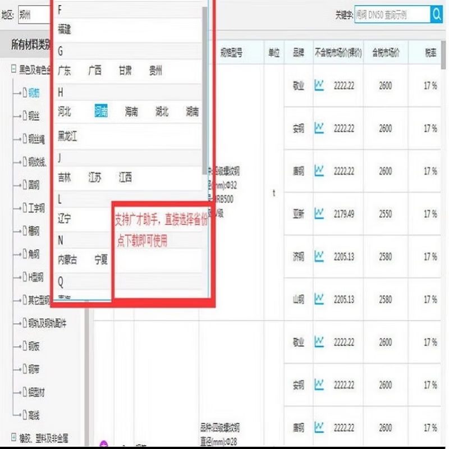Screen dimensions: 449x449
Task: Choose 江西 in the region list
Action: click(x=125, y=177)
